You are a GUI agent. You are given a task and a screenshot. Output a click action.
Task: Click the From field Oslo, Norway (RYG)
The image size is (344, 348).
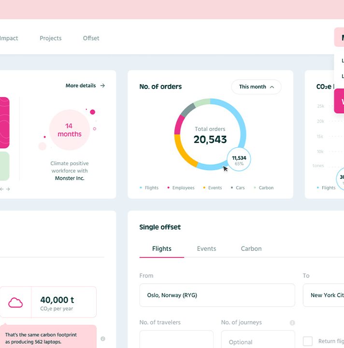click(x=217, y=295)
